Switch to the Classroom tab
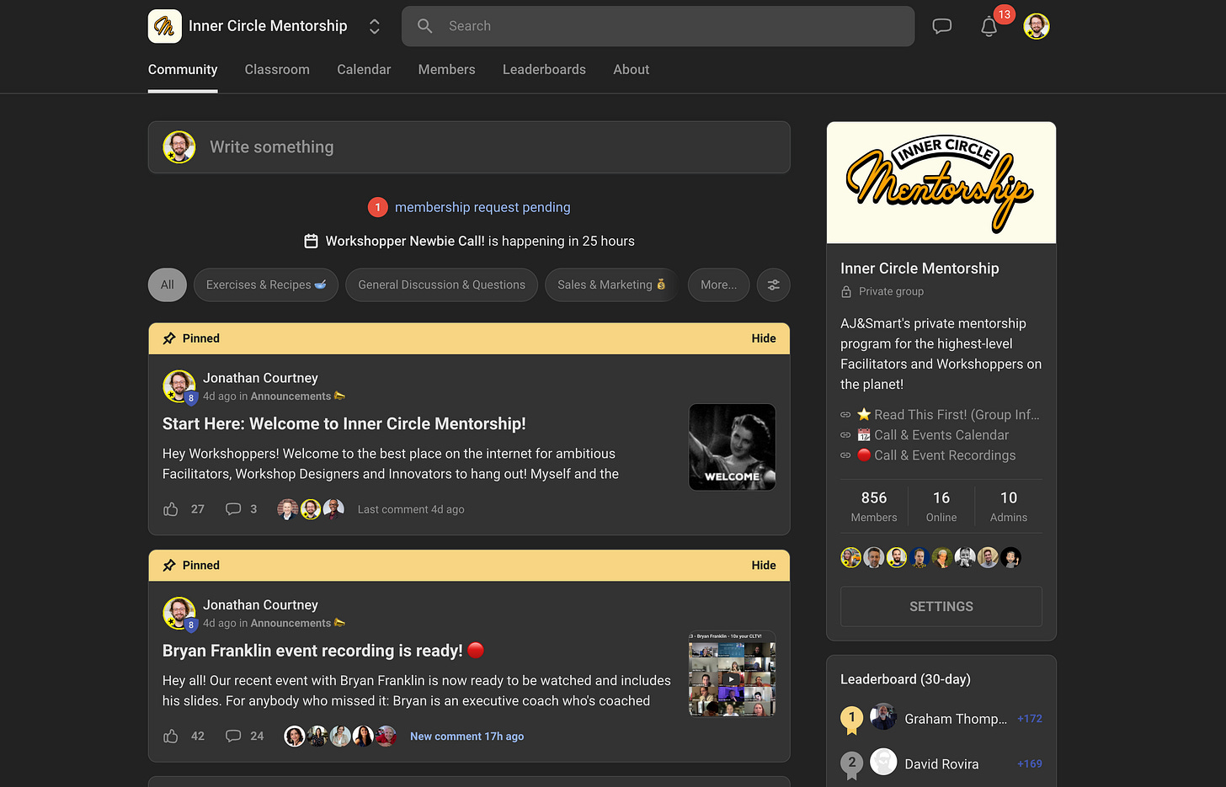This screenshot has height=787, width=1226. (277, 70)
